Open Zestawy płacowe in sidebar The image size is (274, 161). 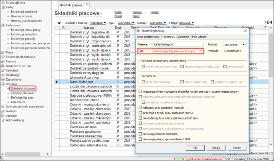[22, 93]
